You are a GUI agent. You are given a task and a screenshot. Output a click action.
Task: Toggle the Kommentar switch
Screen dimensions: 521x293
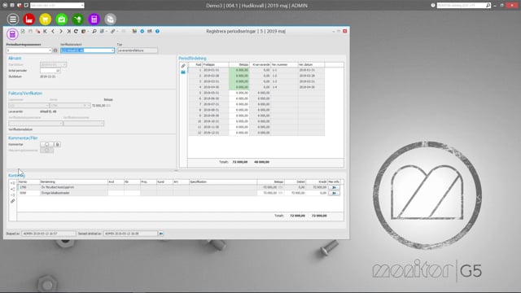pos(47,145)
